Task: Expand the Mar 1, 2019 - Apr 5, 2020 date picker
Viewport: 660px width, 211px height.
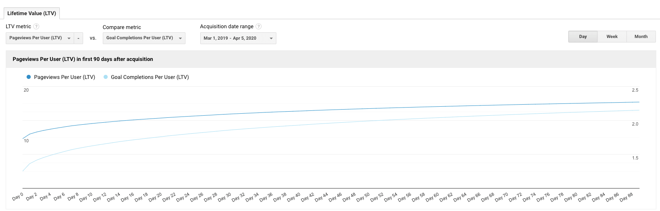Action: [x=238, y=38]
